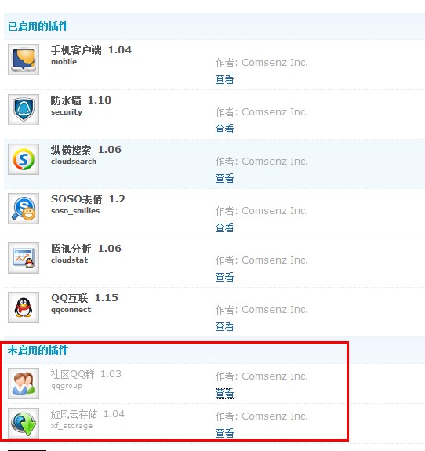Click the 纵横搜索 cloudsearch icon
Screen dimensions: 425x451
[x=24, y=159]
